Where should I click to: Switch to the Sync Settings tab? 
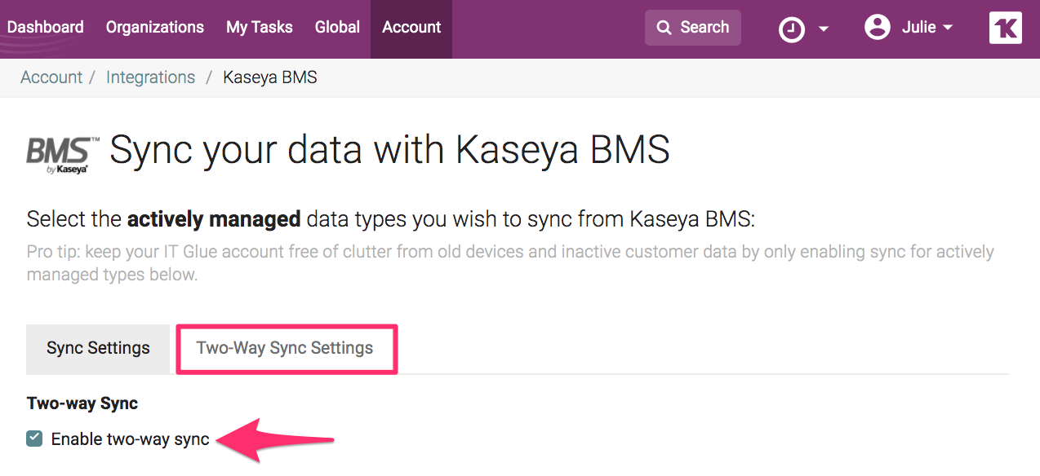(x=97, y=348)
